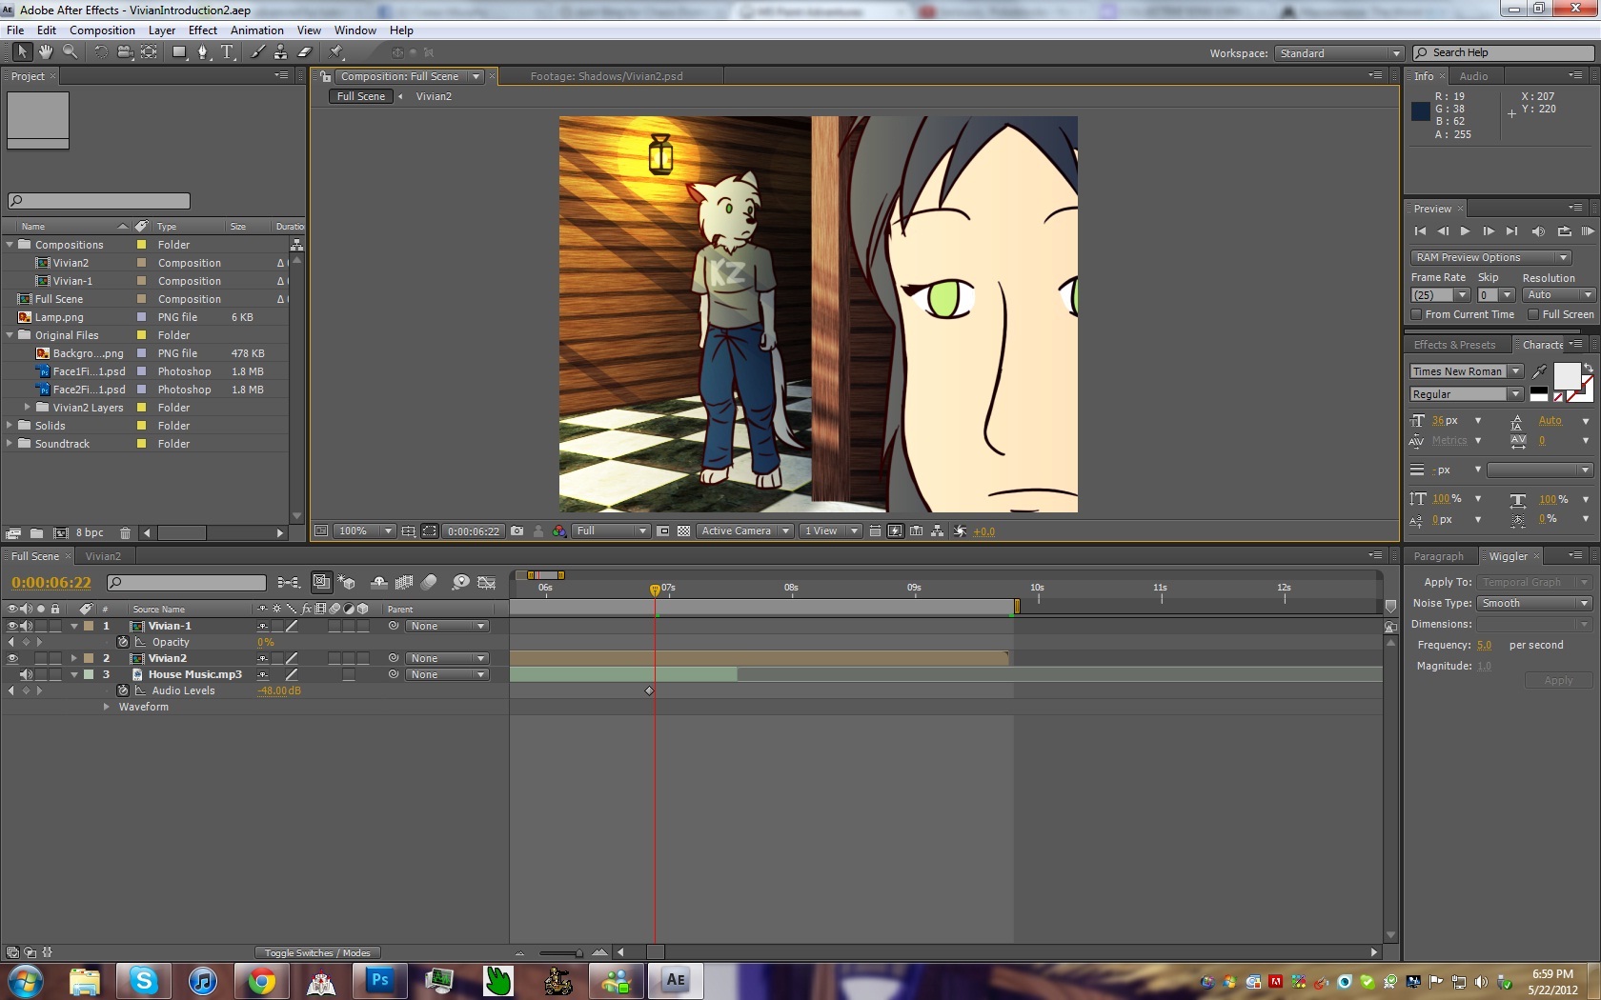Image resolution: width=1601 pixels, height=1000 pixels.
Task: Expand the Soundtrack folder
Action: (x=10, y=444)
